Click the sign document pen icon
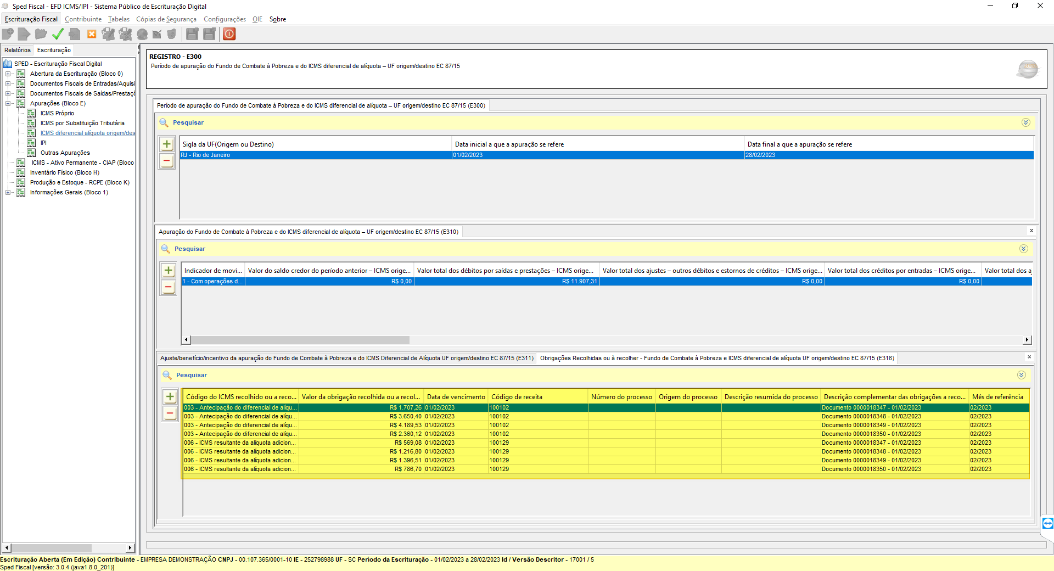 point(108,34)
